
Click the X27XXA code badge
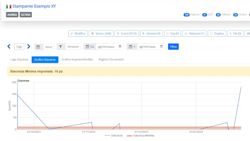pos(26,15)
